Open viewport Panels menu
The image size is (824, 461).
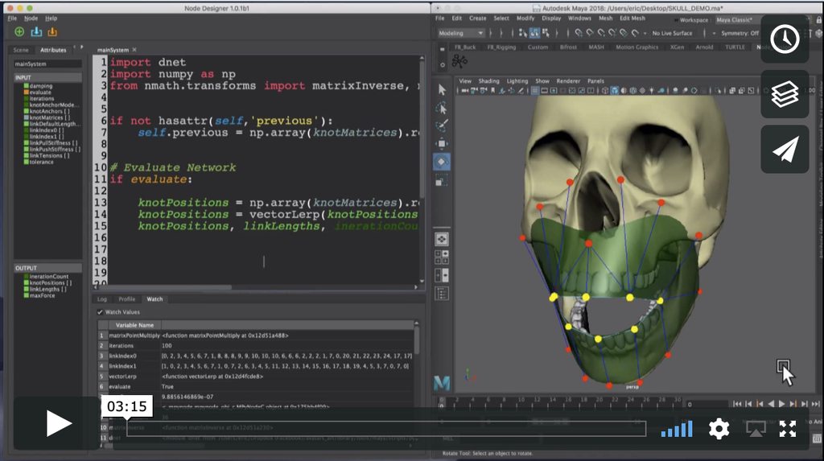(595, 81)
